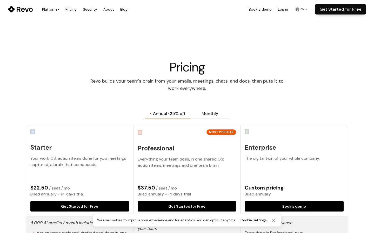The width and height of the screenshot is (374, 233).
Task: Click the Enterprise plan heading
Action: (x=260, y=148)
